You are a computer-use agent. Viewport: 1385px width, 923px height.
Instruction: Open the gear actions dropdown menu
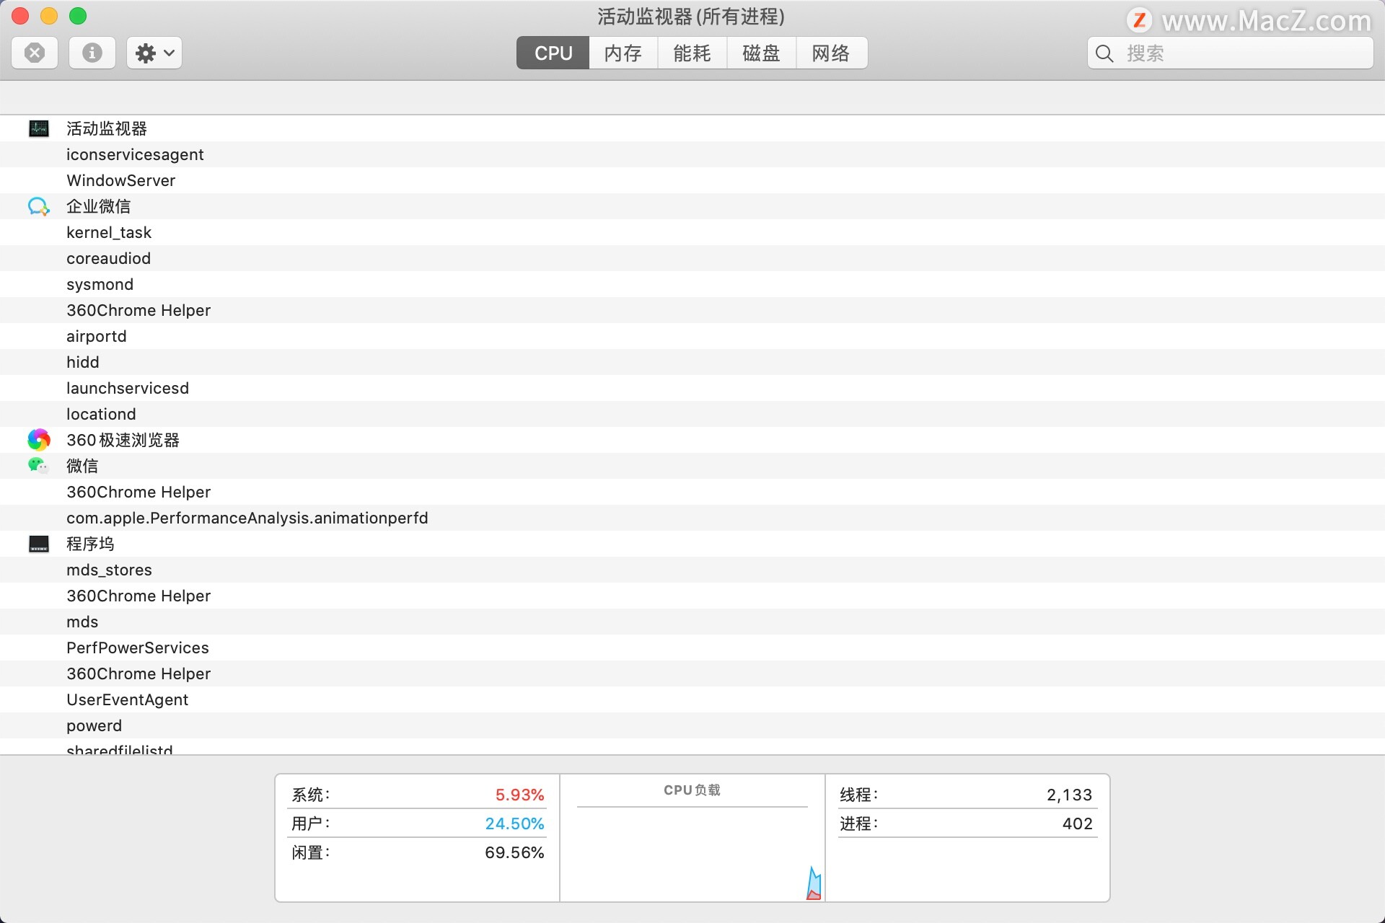154,53
